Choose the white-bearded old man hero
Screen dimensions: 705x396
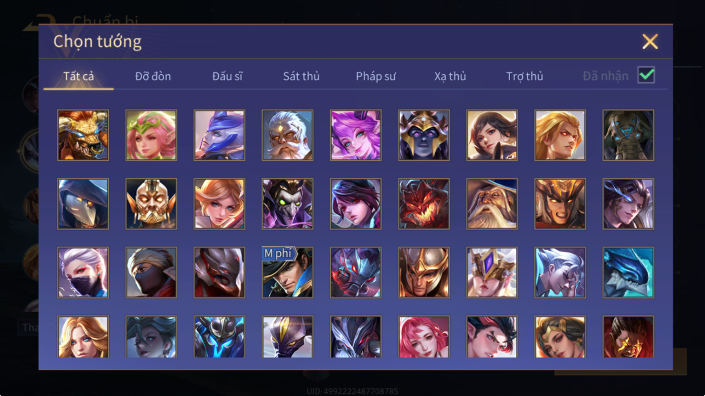[287, 135]
